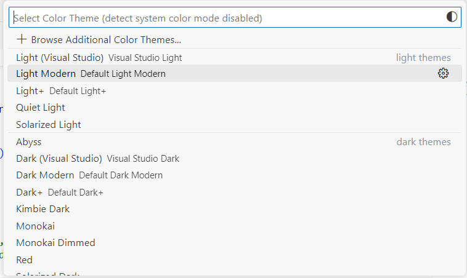Select the Red theme
The height and width of the screenshot is (278, 467).
pos(235,260)
